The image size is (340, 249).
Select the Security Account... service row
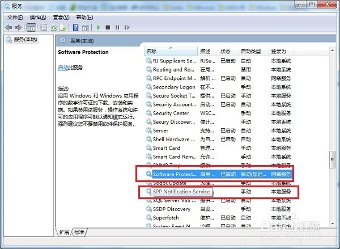tap(218, 104)
